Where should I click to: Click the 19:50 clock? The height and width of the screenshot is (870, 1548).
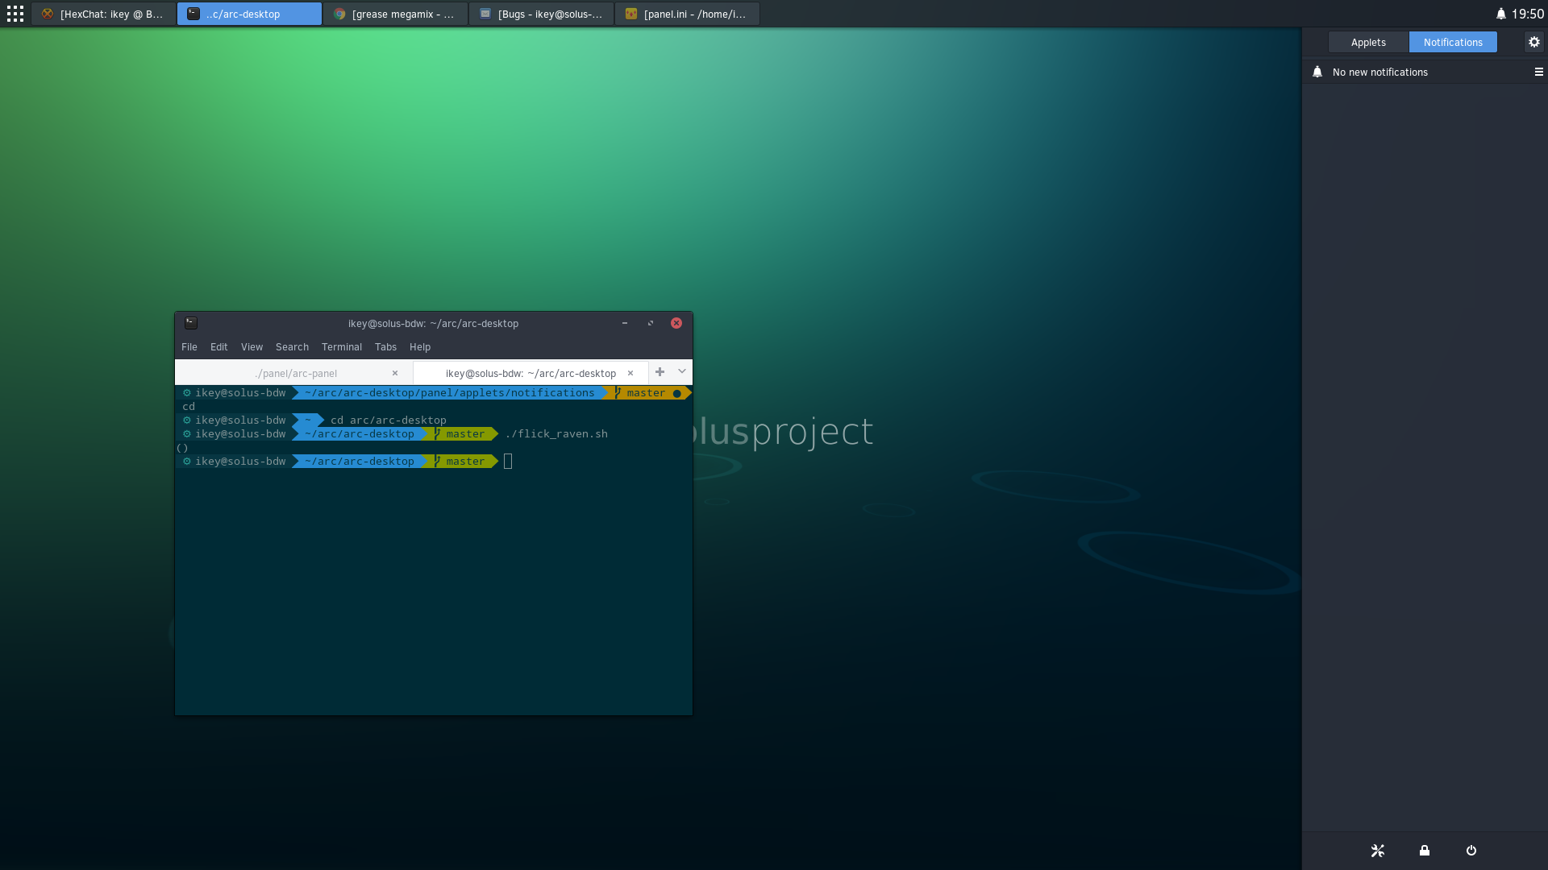(1528, 14)
